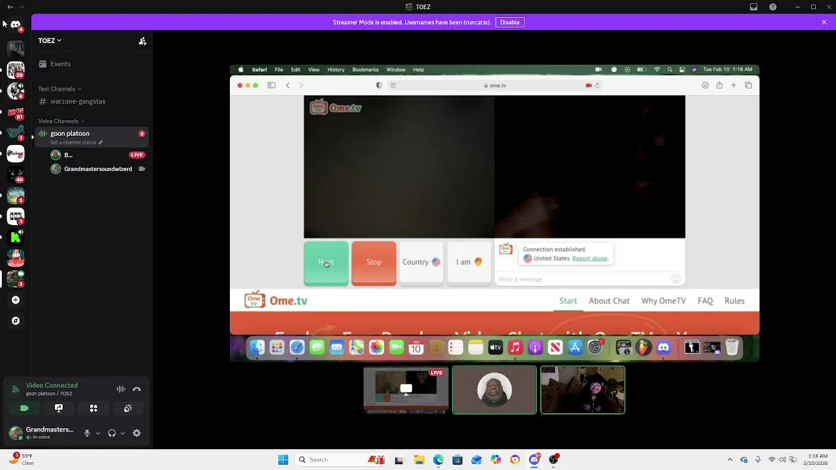This screenshot has width=836, height=470.
Task: Collapse the Voice Channels category
Action: (x=61, y=121)
